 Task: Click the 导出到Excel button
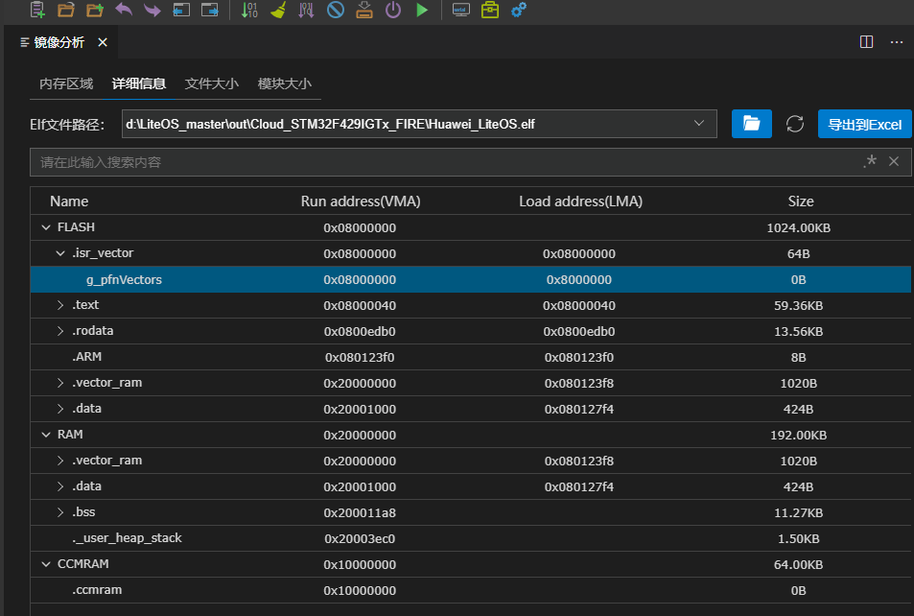[864, 124]
